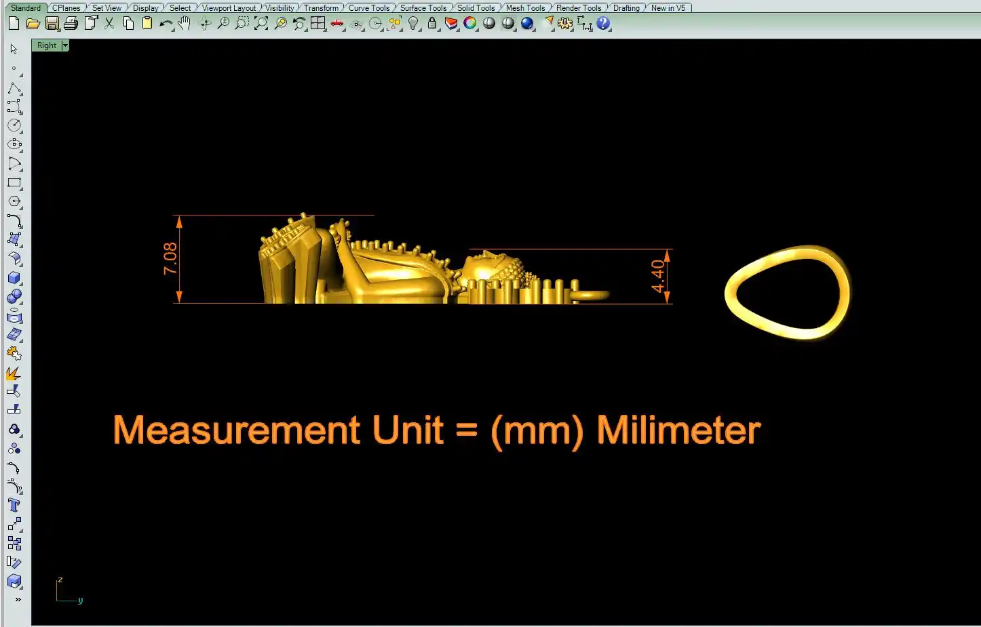Image resolution: width=981 pixels, height=627 pixels.
Task: Open the Mesh Tools tab
Action: [x=525, y=8]
